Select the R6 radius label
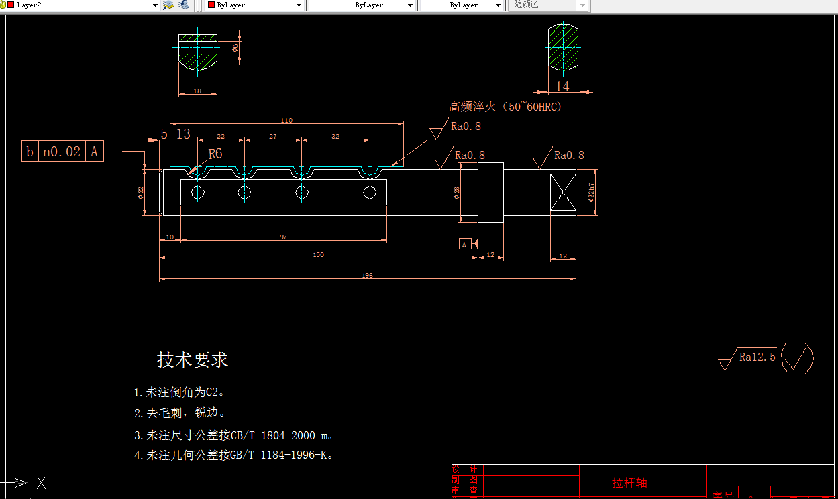Image resolution: width=838 pixels, height=499 pixels. 214,154
